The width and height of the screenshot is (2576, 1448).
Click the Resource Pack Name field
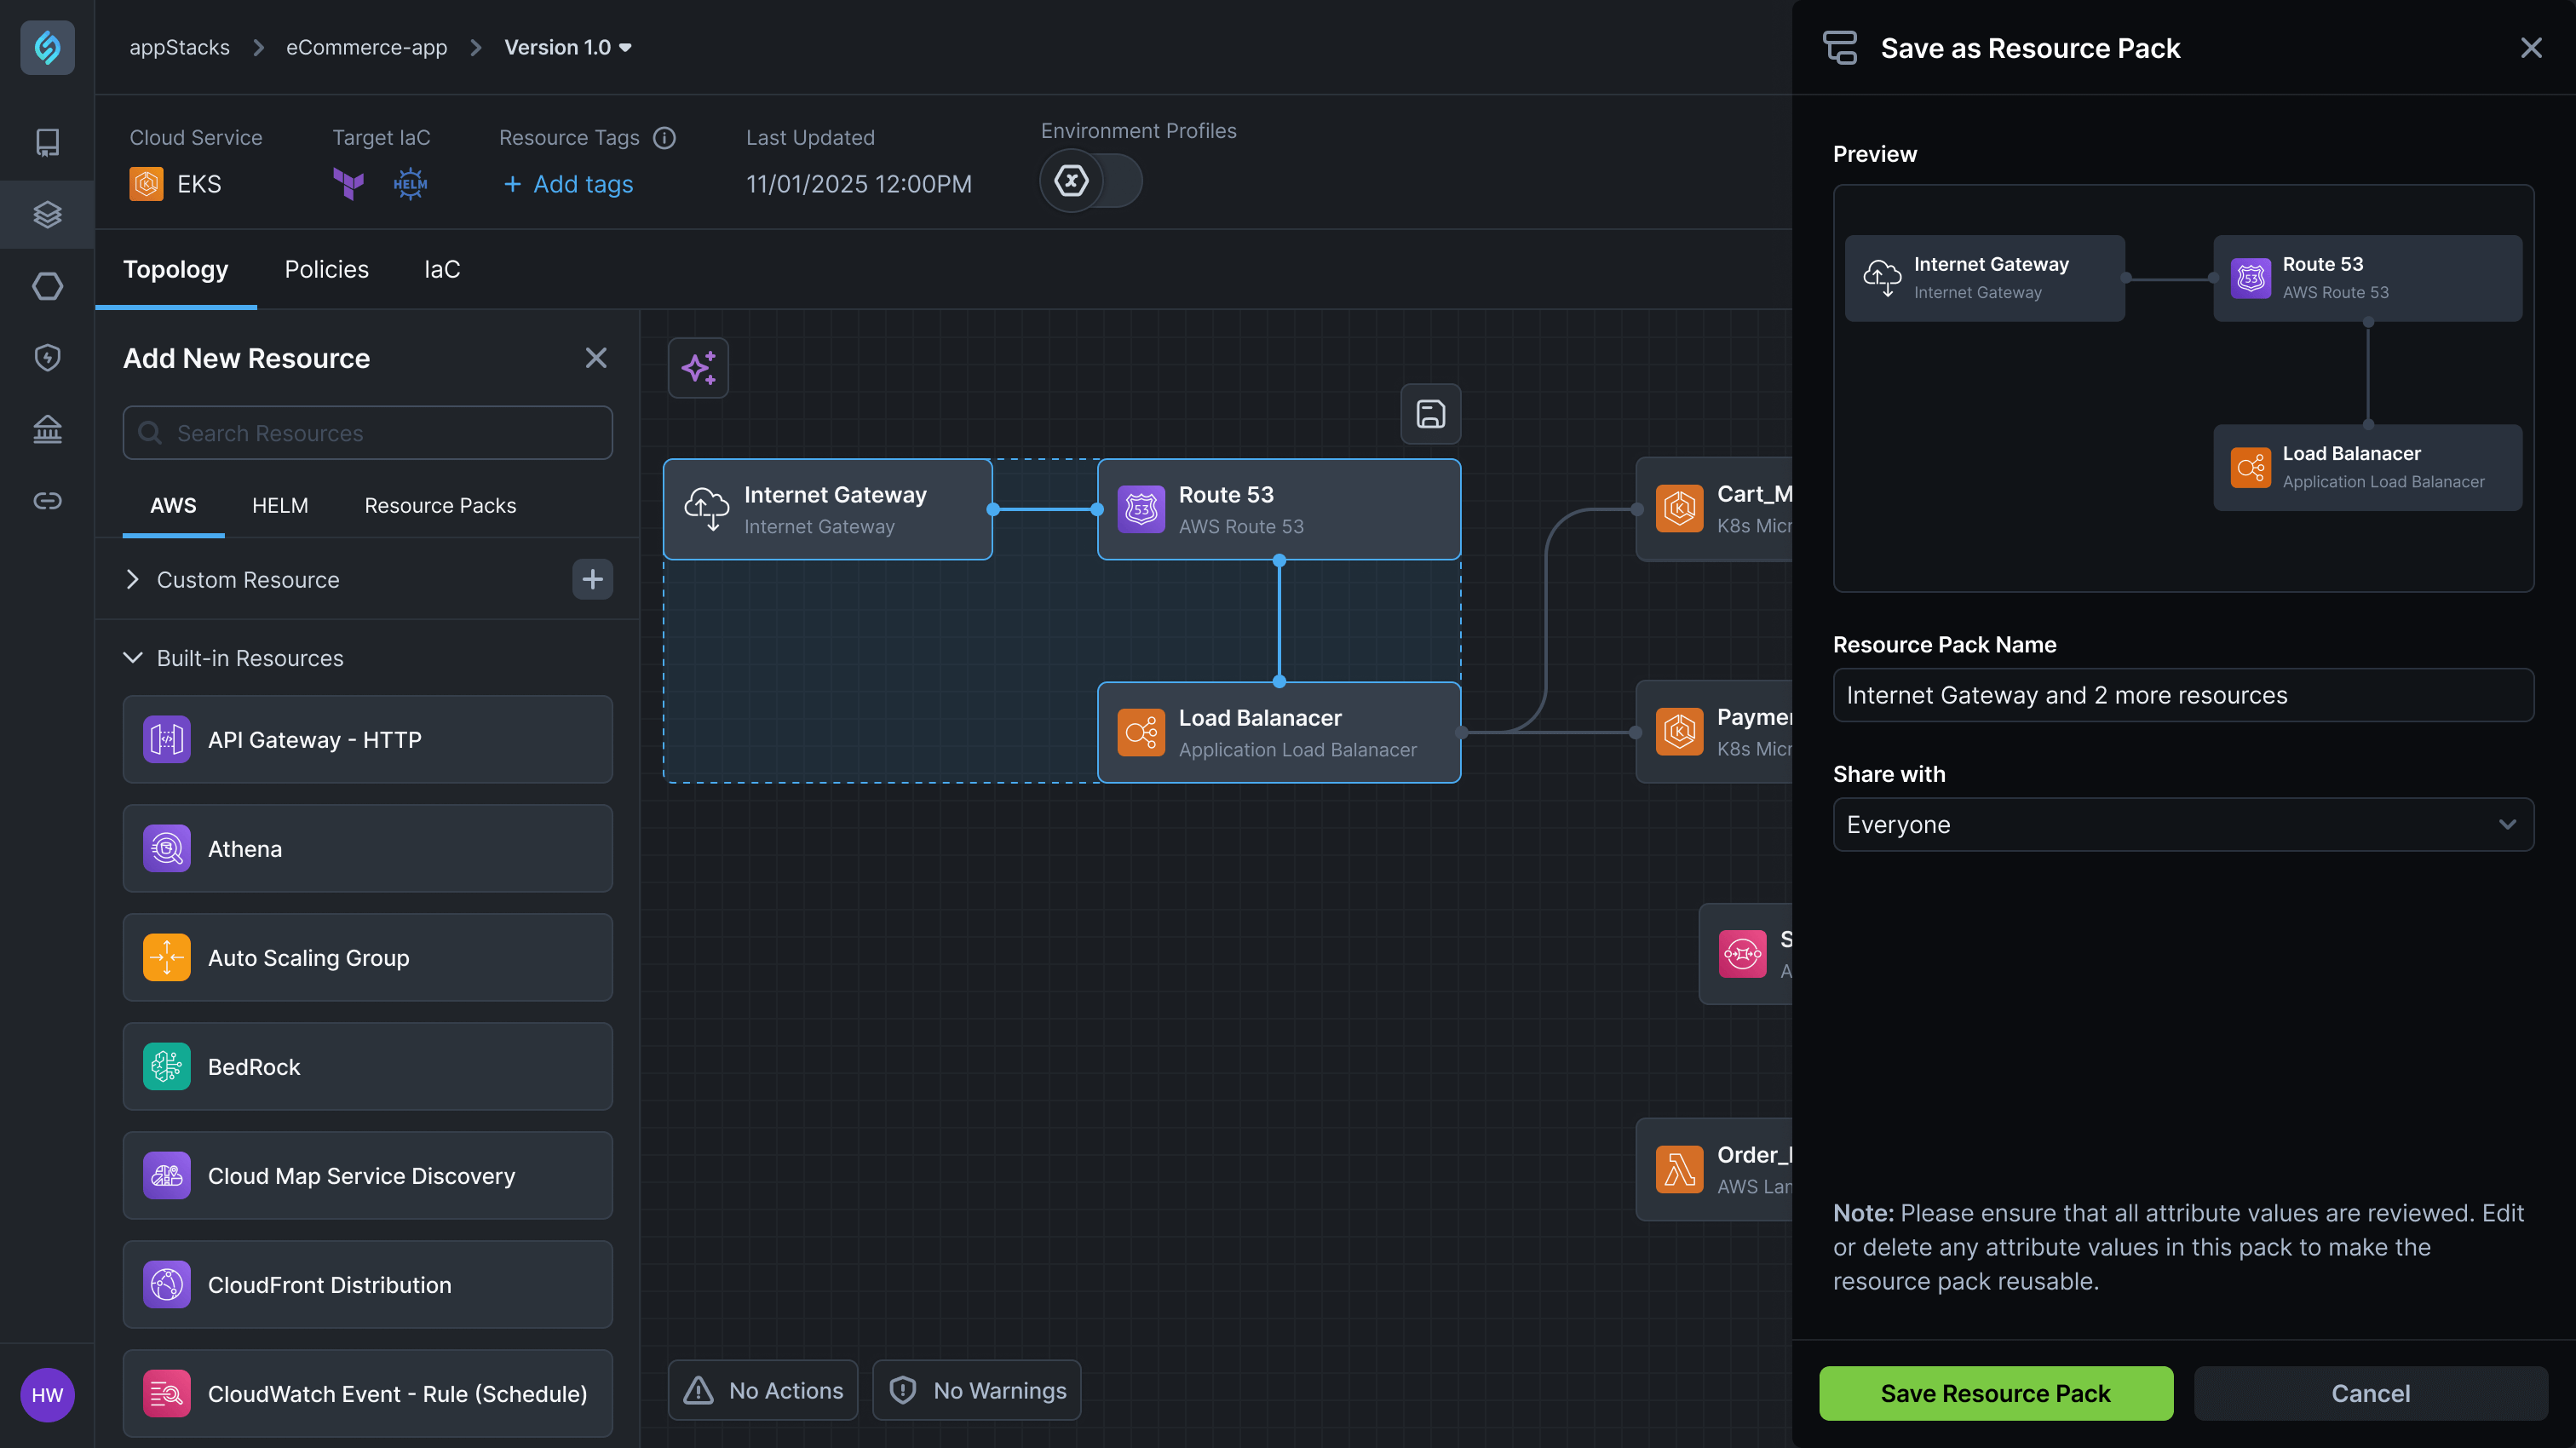coord(2183,695)
